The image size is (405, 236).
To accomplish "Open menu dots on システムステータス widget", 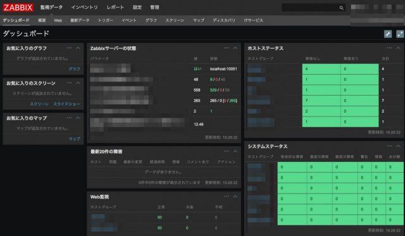I will pos(390,146).
